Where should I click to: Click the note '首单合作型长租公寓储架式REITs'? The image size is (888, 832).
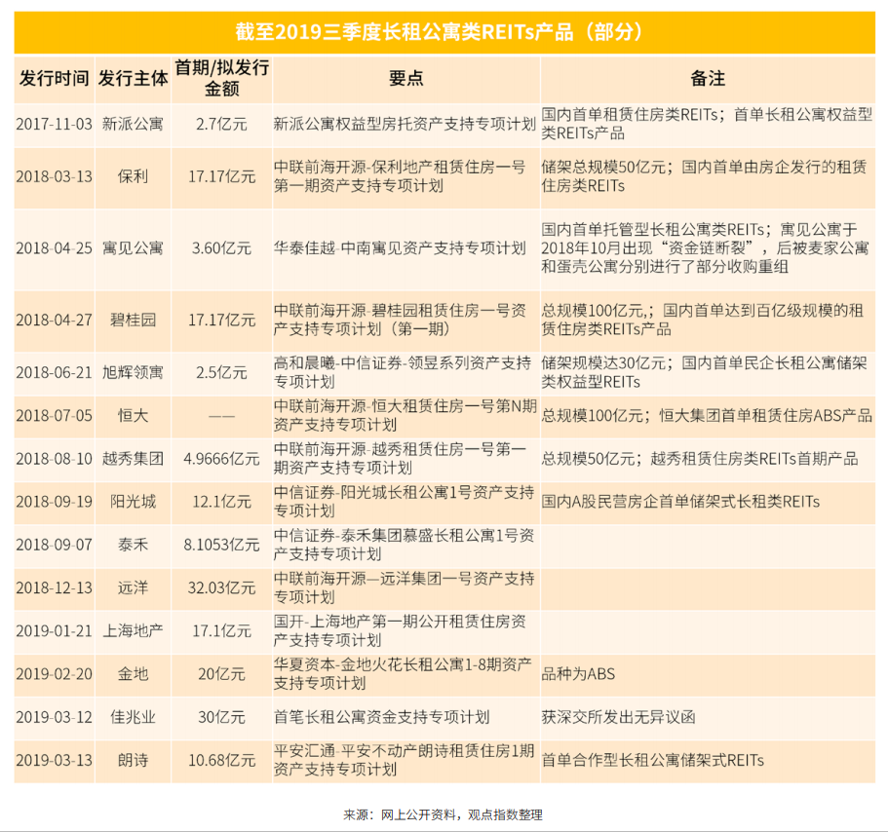coord(653,760)
